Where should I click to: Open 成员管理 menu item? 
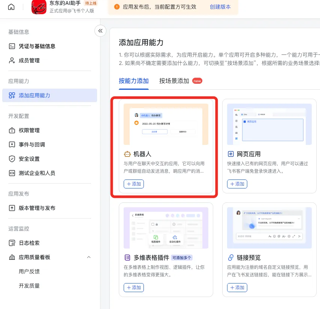pos(49,60)
